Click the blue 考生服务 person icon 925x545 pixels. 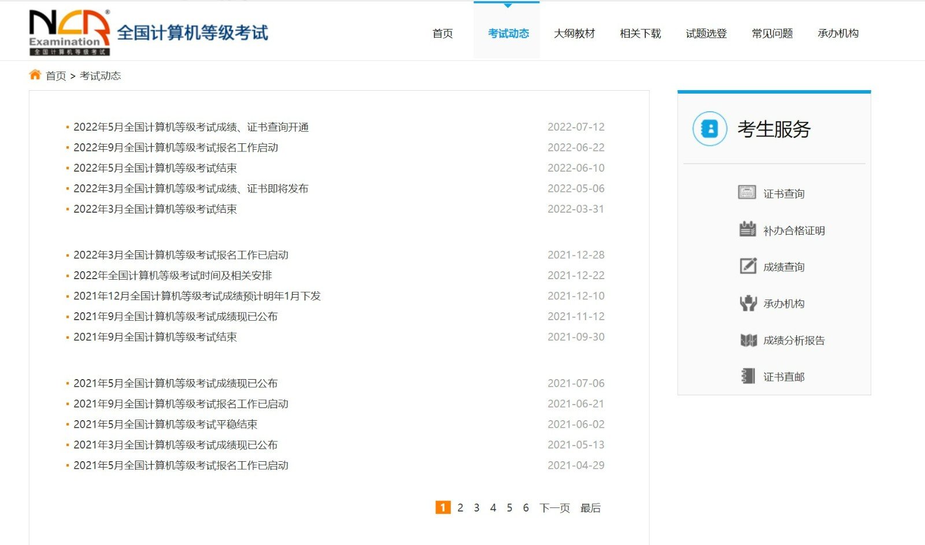coord(709,129)
